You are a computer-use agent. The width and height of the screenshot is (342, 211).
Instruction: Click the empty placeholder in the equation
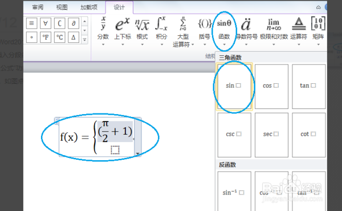pyautogui.click(x=115, y=150)
